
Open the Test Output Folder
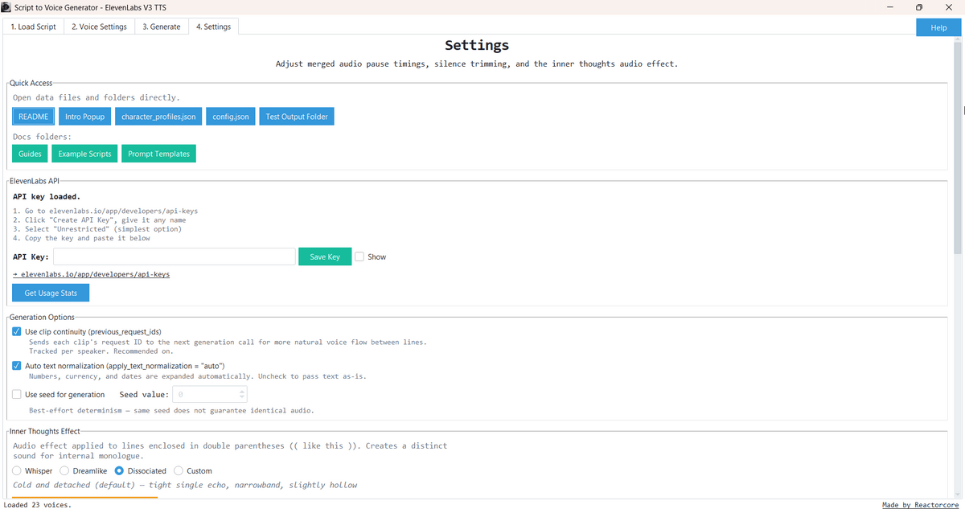coord(297,117)
